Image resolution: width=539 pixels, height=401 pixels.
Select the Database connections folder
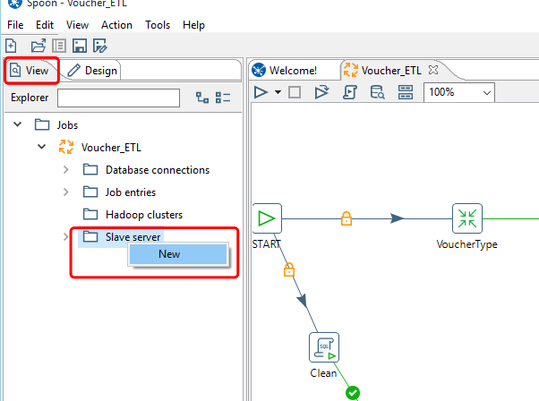[147, 170]
